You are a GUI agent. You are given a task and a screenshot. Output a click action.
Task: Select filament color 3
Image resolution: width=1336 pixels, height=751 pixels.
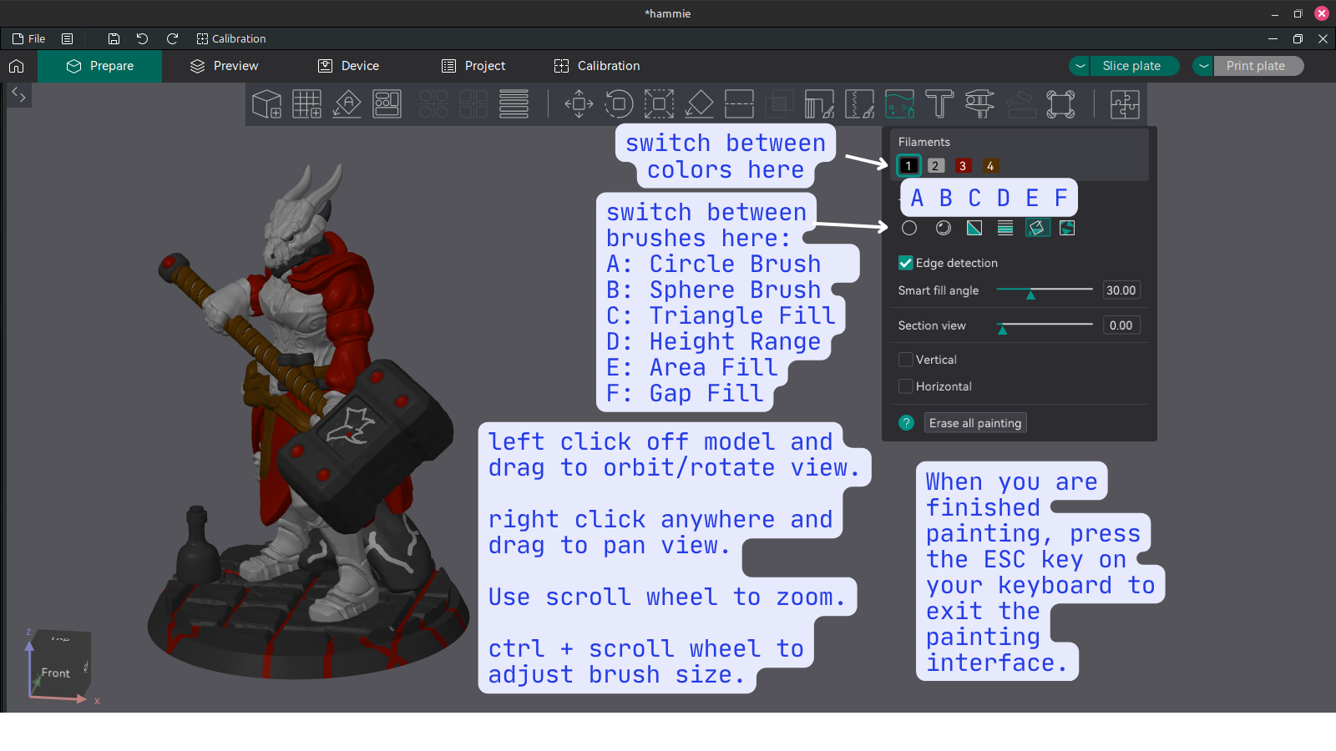tap(962, 165)
